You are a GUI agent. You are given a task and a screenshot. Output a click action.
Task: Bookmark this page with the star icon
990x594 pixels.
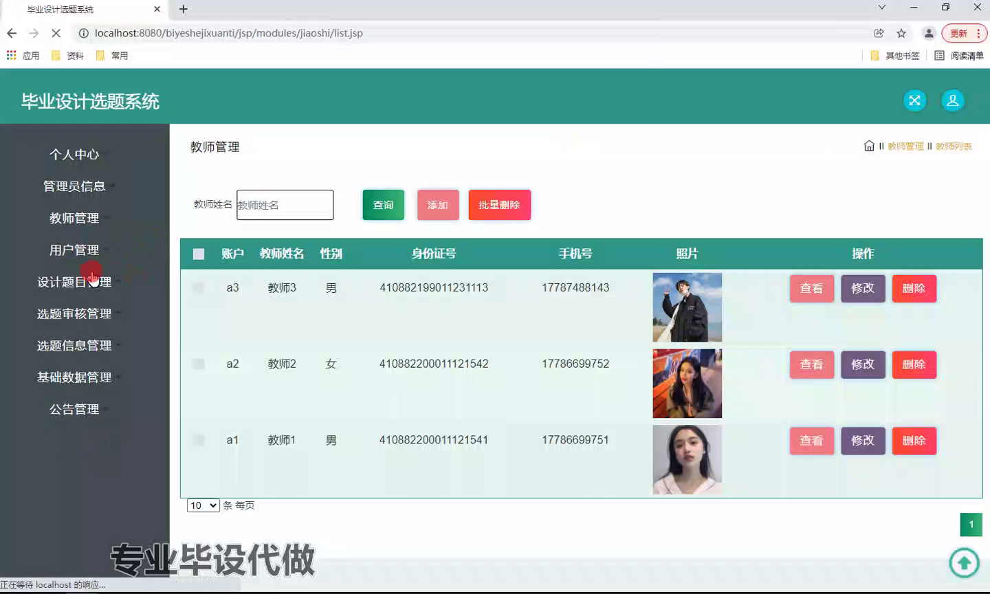click(901, 33)
